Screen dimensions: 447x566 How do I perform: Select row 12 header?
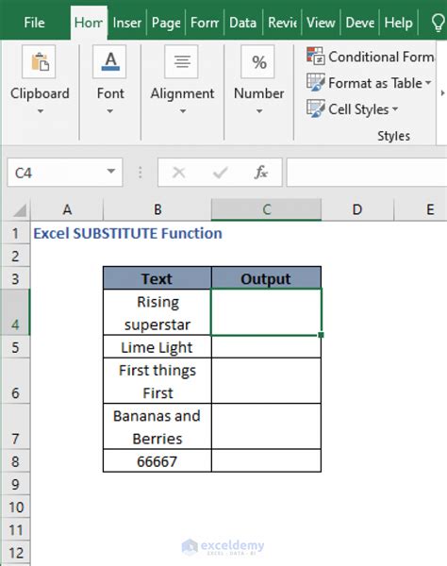click(15, 552)
